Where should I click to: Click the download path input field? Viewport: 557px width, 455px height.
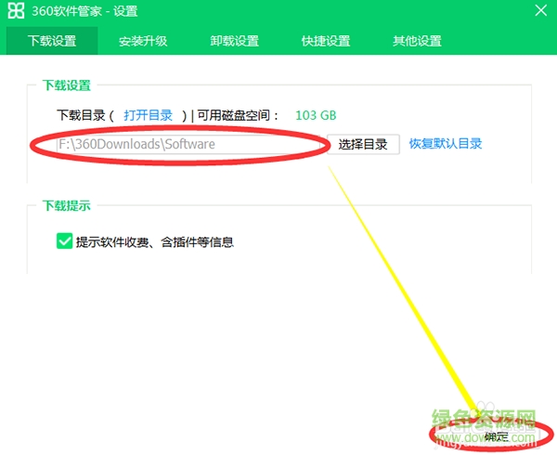[x=188, y=144]
